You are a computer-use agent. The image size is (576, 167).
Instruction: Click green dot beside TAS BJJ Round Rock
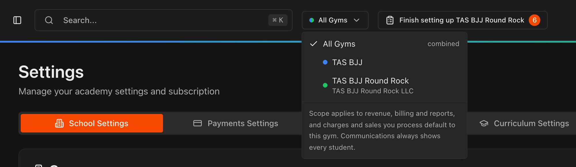coord(325,85)
